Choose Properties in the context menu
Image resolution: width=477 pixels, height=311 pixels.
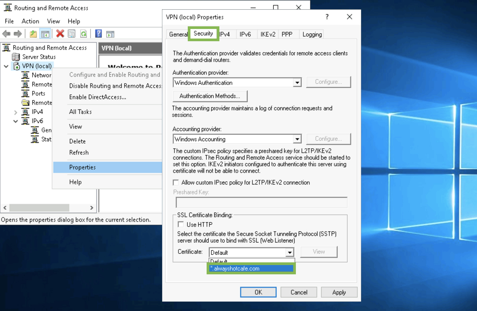pyautogui.click(x=108, y=167)
